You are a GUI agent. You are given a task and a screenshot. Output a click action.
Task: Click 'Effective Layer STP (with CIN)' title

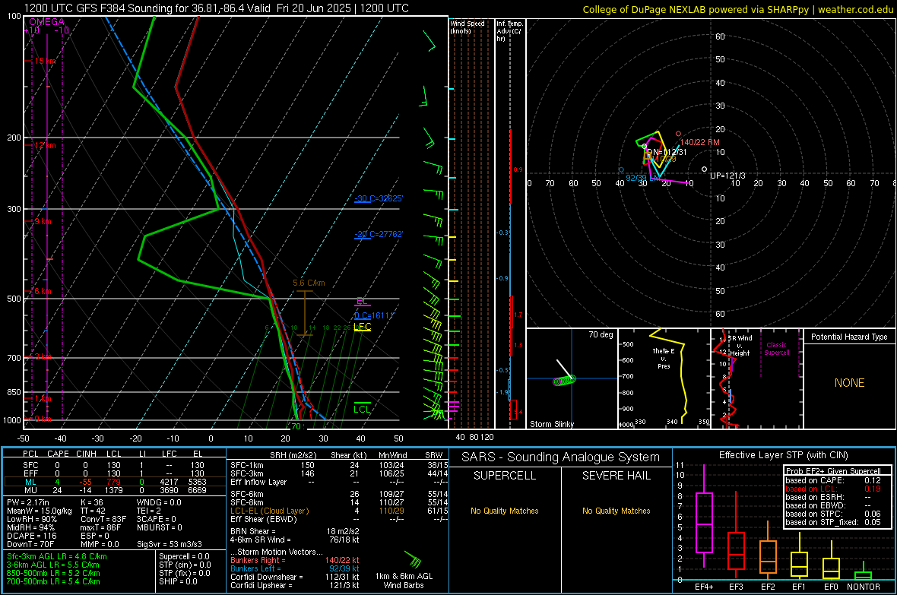point(783,455)
